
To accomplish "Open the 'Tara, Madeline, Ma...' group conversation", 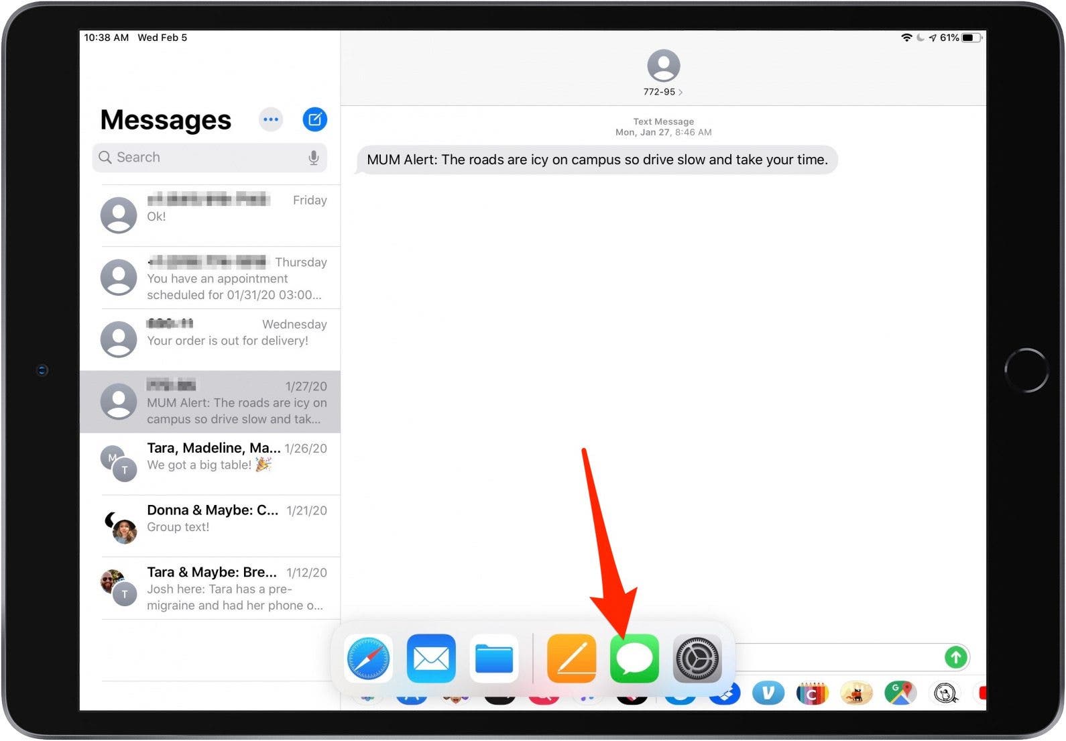I will pyautogui.click(x=210, y=463).
